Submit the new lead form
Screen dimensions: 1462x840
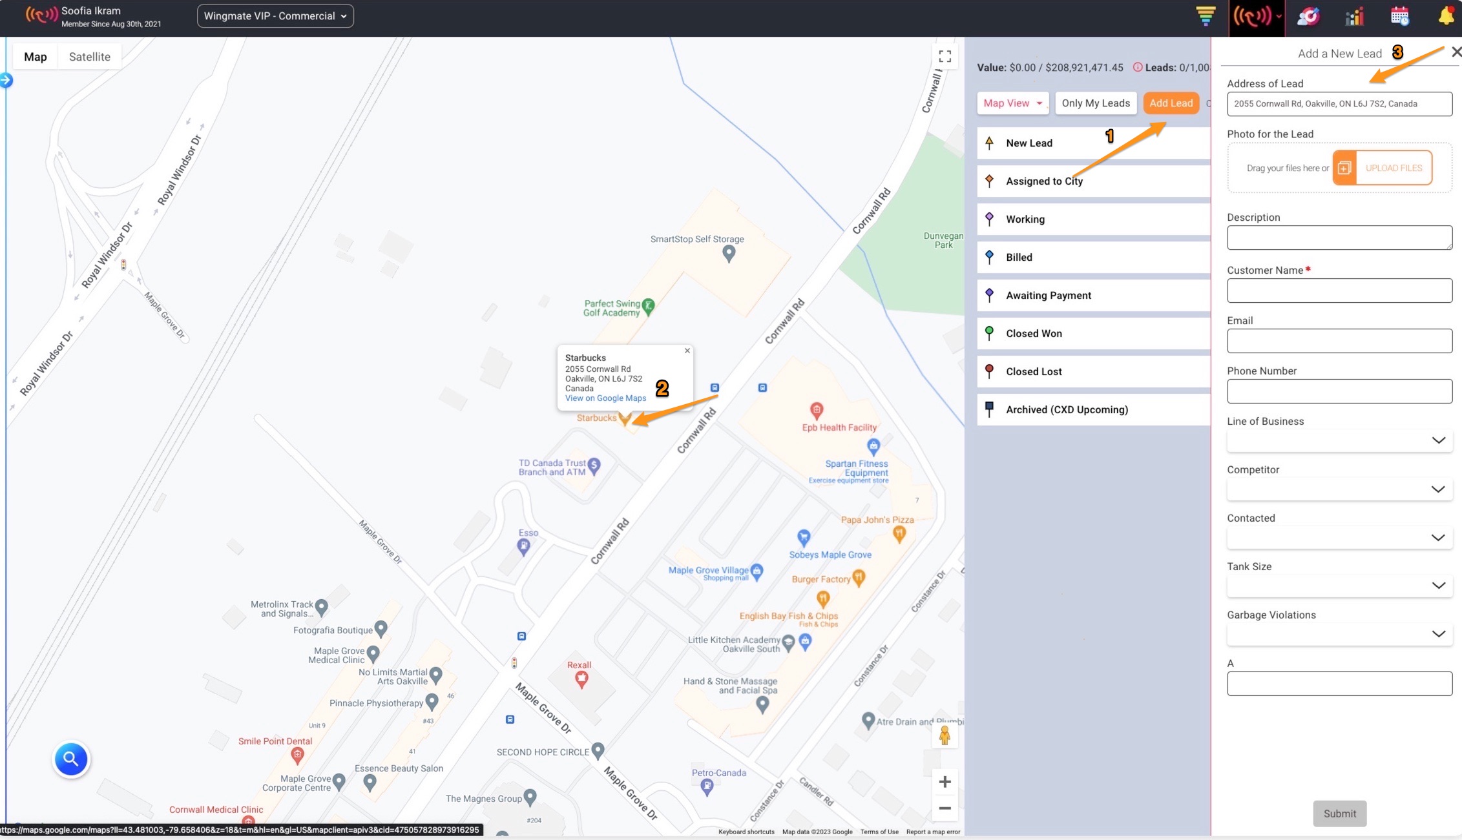tap(1339, 814)
